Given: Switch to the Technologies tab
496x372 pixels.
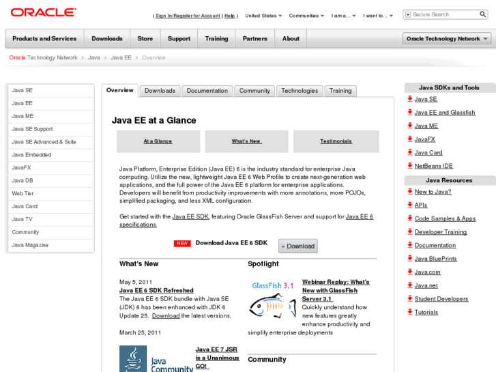Looking at the screenshot, I should [x=300, y=91].
